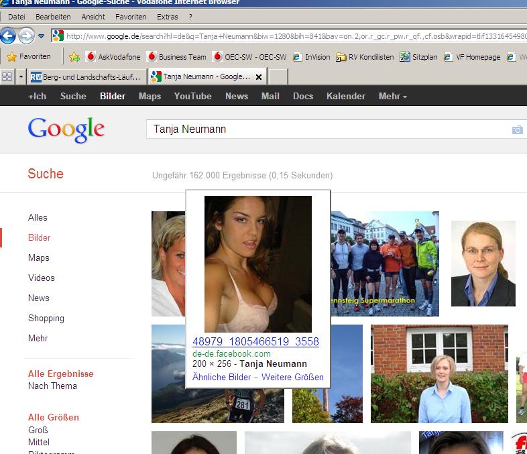Viewport: 527px width, 454px height.
Task: Click the Supermarathon runners group thumbnail
Action: pyautogui.click(x=386, y=264)
